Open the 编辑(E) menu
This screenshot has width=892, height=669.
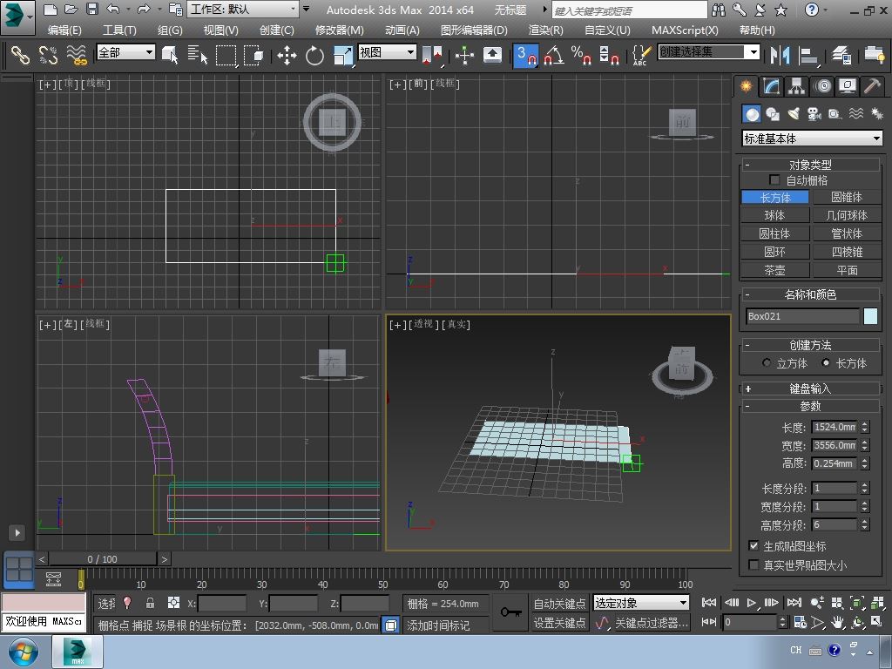point(64,30)
